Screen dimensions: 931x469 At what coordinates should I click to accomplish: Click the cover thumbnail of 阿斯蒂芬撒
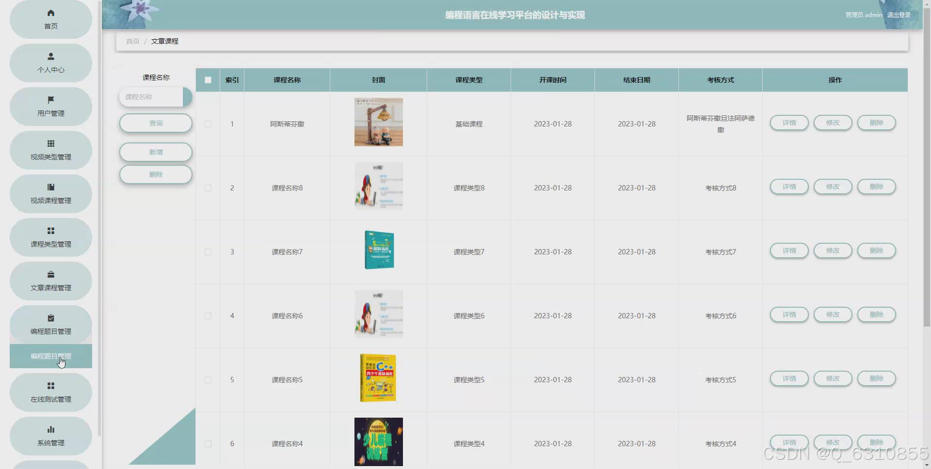379,122
